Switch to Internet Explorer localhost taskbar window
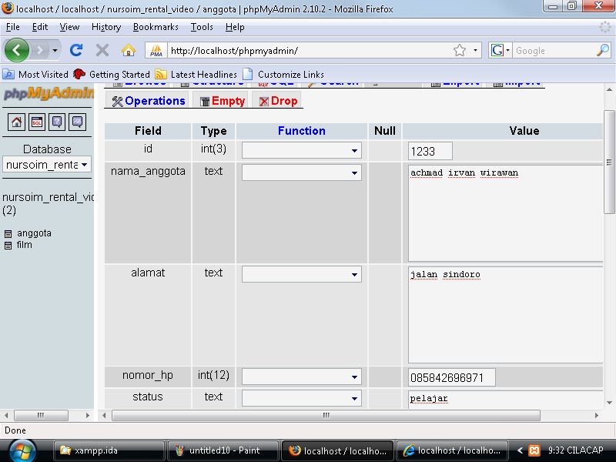The height and width of the screenshot is (462, 616). [x=452, y=450]
